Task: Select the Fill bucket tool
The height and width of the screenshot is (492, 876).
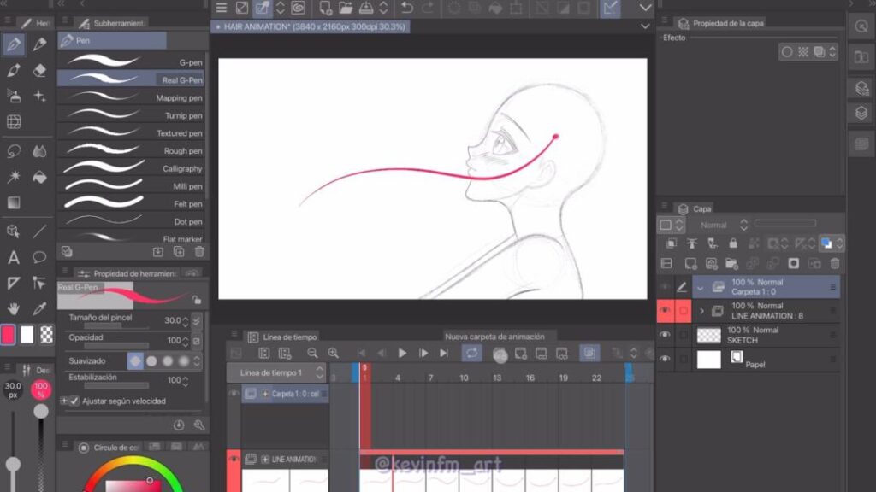Action: pos(39,178)
